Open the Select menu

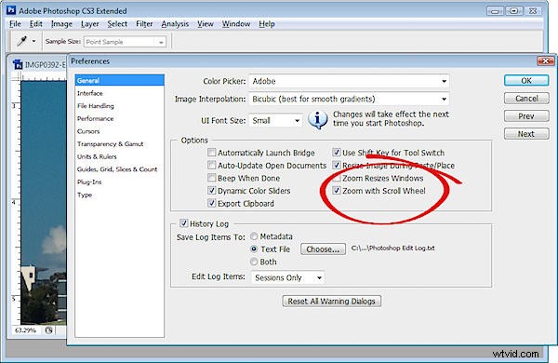(117, 24)
